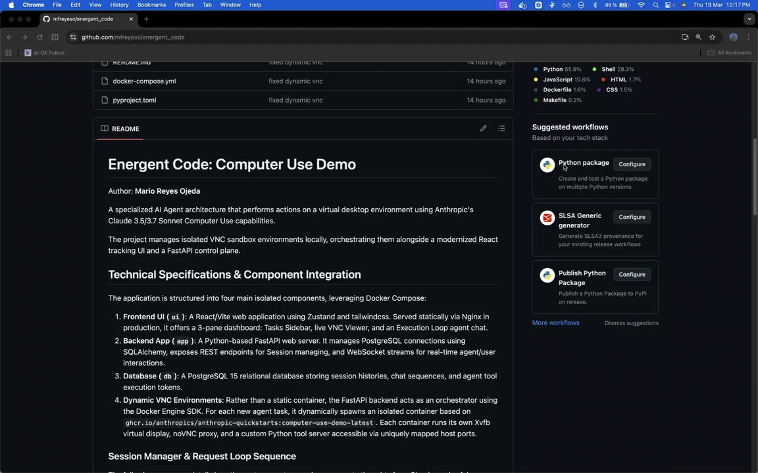The image size is (758, 473).
Task: Open macOS Spotlight search
Action: tap(655, 5)
